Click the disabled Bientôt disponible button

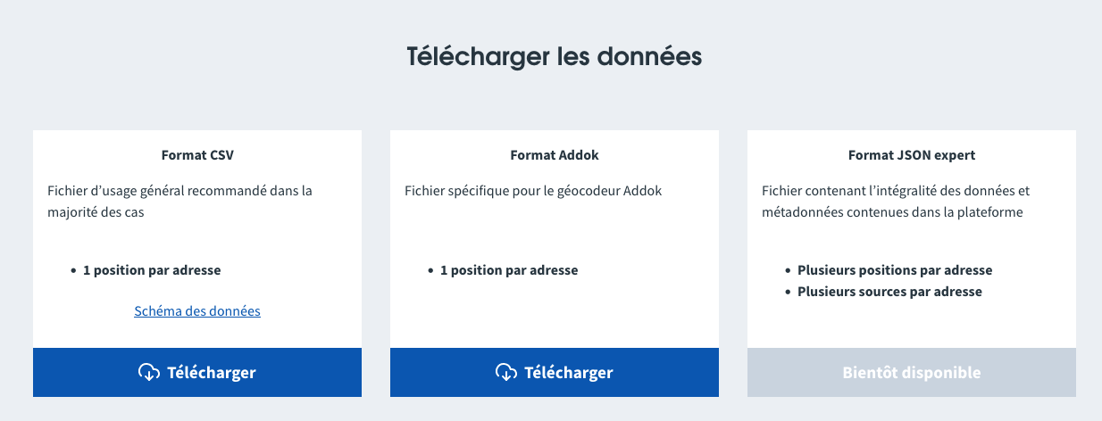click(911, 372)
